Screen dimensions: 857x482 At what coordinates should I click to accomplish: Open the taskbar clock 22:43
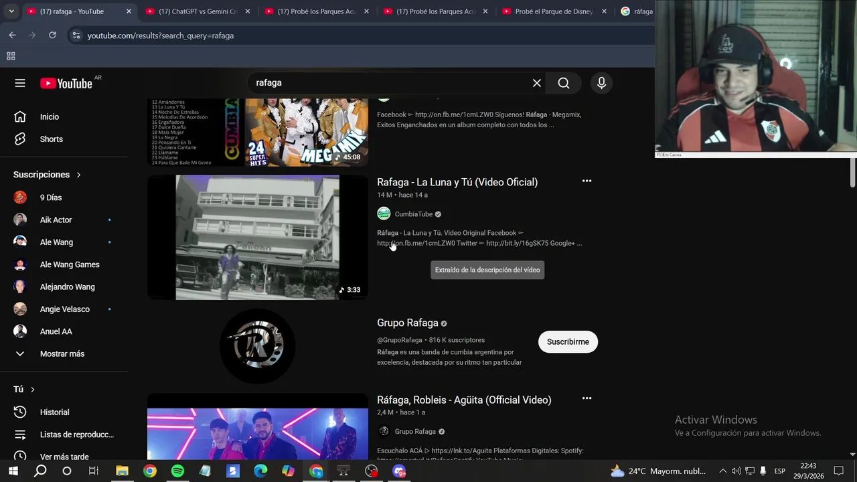click(808, 471)
